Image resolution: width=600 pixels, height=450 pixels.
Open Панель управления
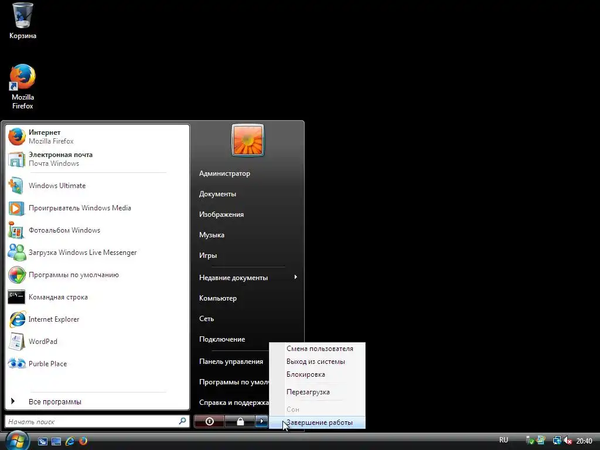click(231, 361)
